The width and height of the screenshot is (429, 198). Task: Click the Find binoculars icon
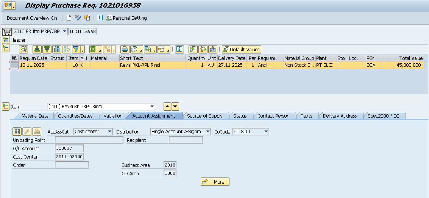[57, 49]
